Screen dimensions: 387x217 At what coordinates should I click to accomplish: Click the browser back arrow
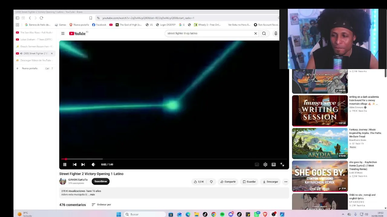tap(30, 18)
